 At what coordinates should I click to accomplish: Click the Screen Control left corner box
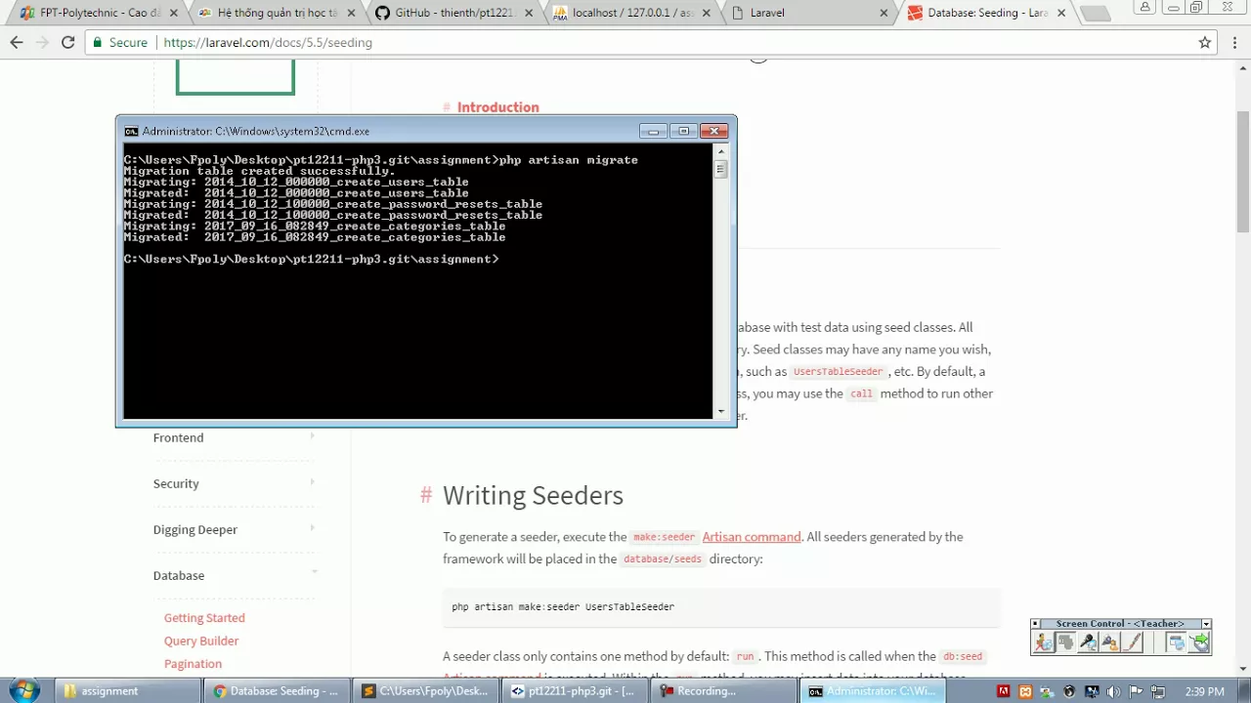(x=1035, y=624)
